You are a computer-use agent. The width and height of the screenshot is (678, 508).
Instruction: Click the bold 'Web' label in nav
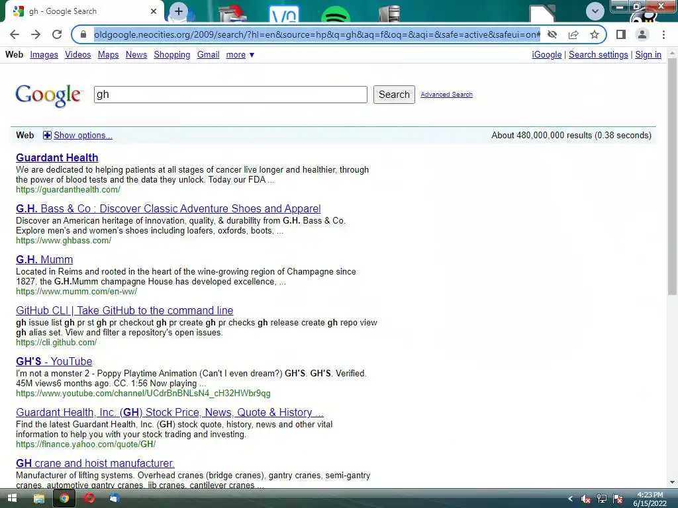15,54
